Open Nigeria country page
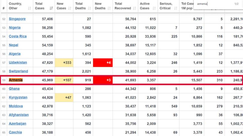The image size is (243, 136). [15, 28]
